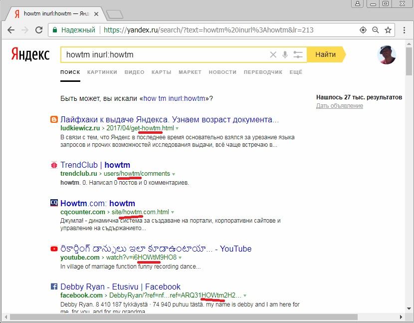This screenshot has width=414, height=323.
Task: Click the vertical scrollbar down arrow
Action: pos(409,309)
